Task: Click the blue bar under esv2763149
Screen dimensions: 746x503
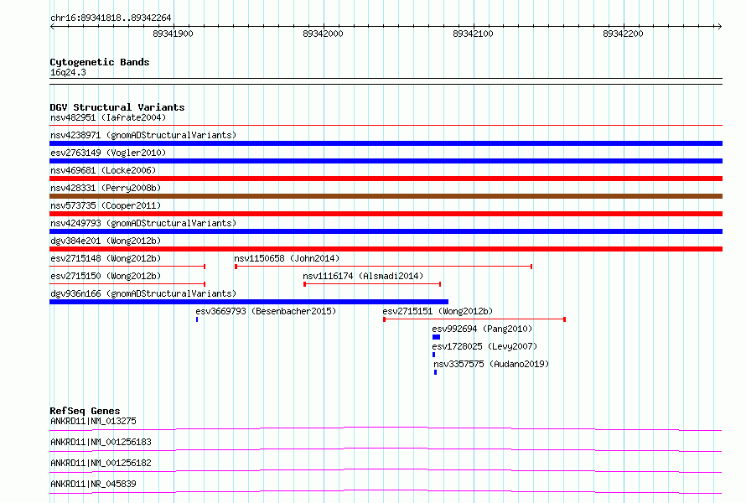Action: coord(386,161)
